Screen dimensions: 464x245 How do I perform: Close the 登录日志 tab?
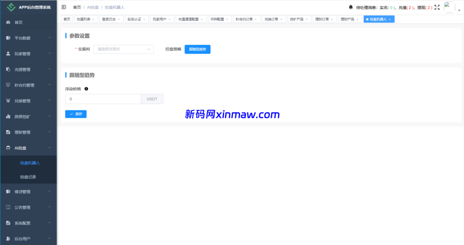(x=119, y=19)
